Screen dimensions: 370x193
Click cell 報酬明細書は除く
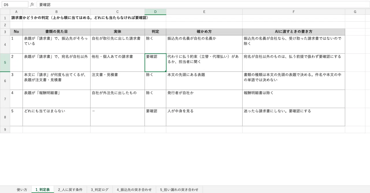pos(293,99)
